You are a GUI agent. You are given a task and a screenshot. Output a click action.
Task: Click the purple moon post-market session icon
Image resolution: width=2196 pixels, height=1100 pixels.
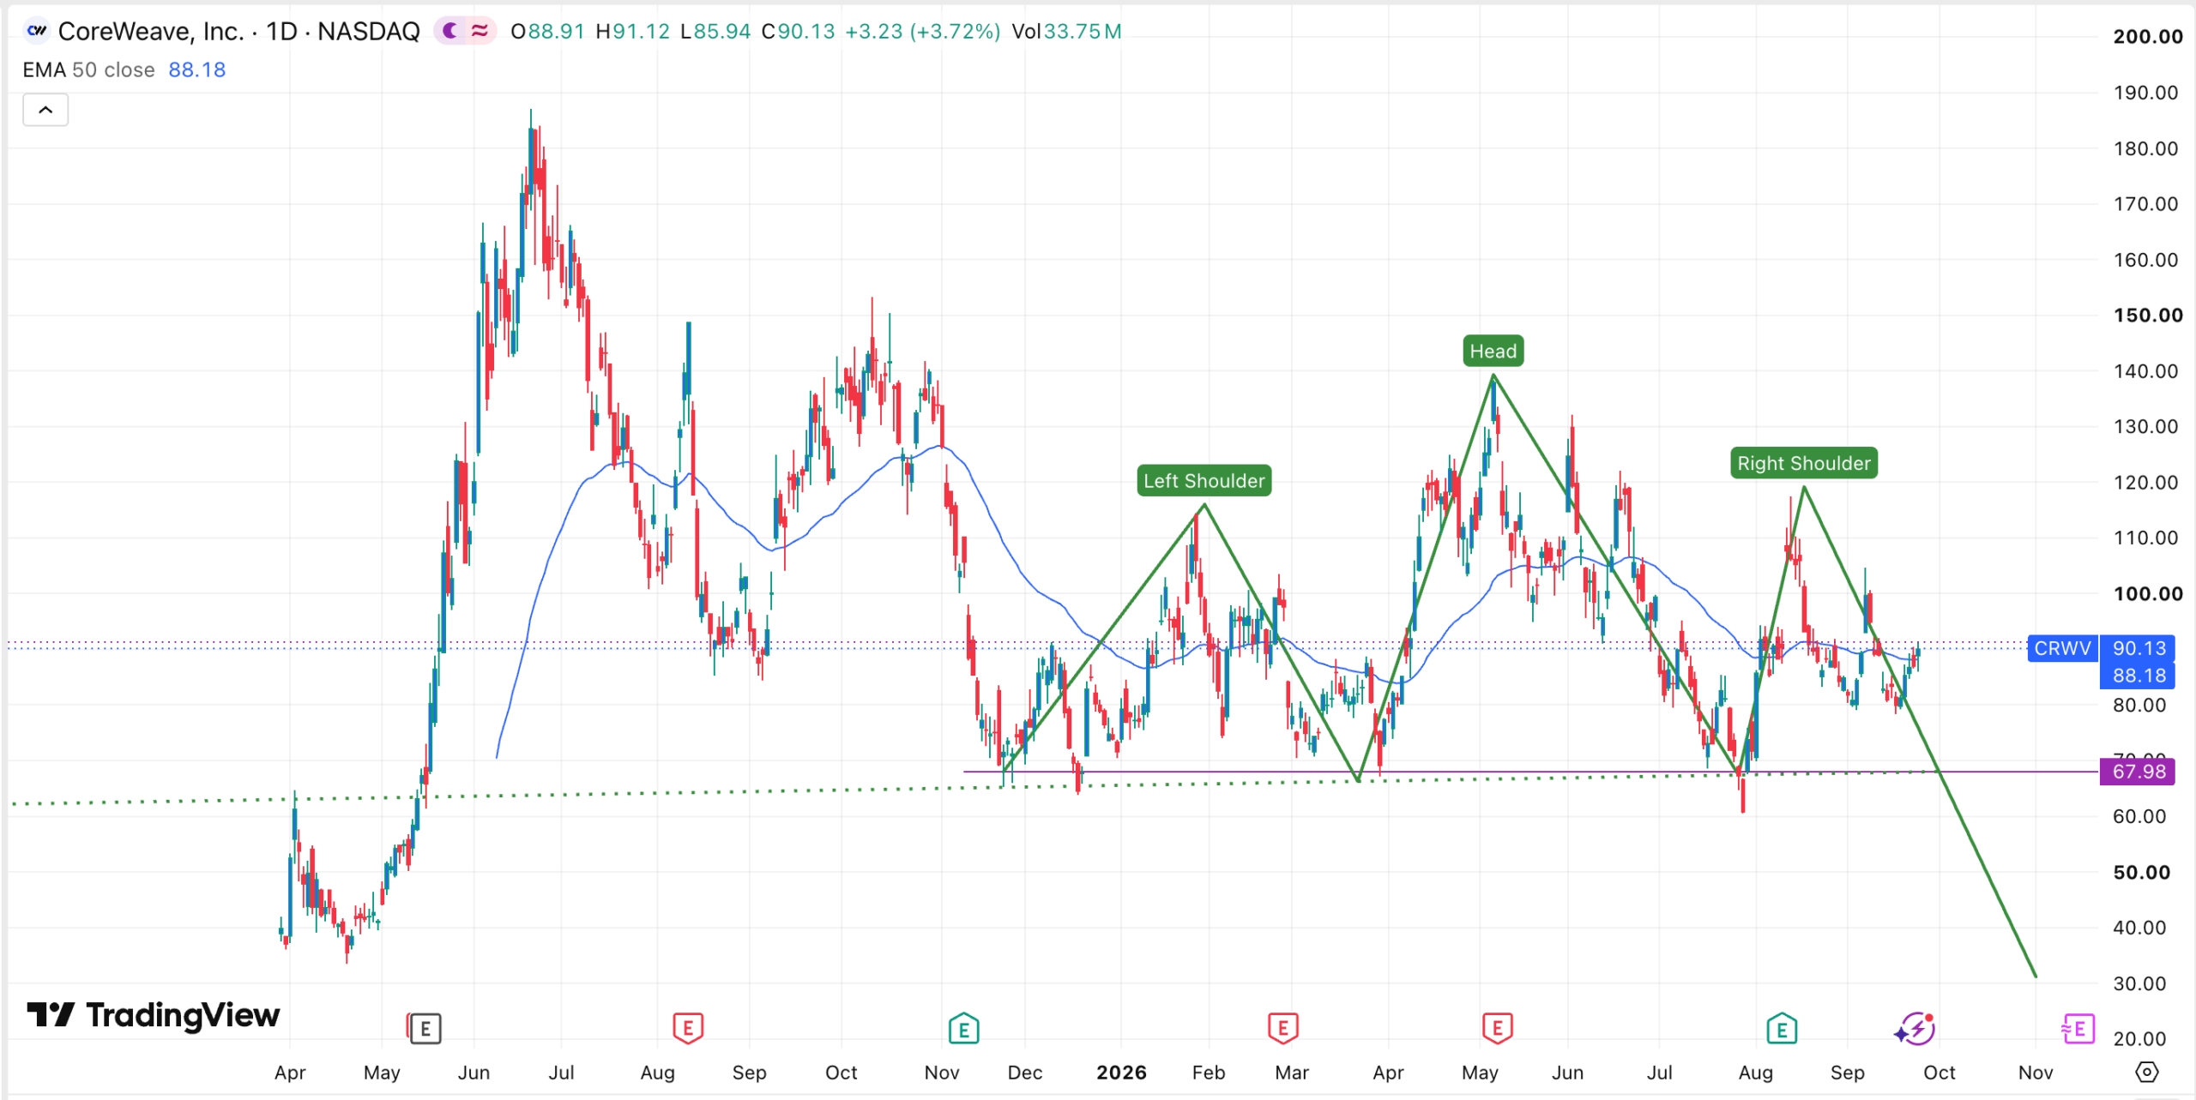[450, 32]
